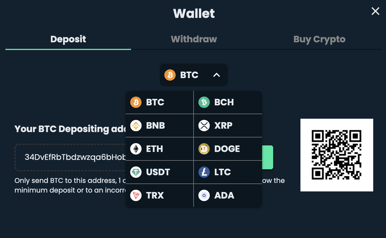This screenshot has width=386, height=238.
Task: Click the LTC Litecoin icon
Action: [204, 172]
